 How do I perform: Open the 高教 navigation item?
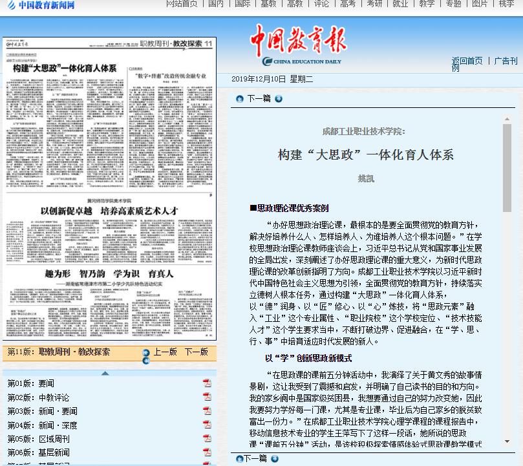click(x=295, y=4)
